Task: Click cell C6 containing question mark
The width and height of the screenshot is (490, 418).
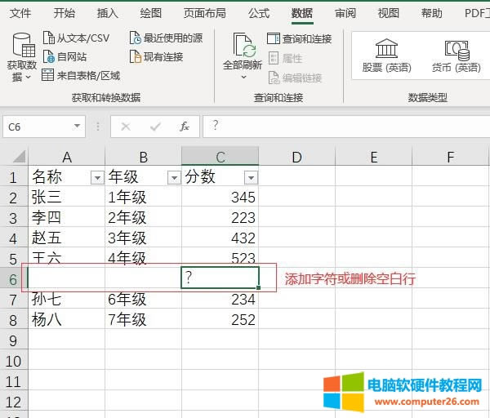Action: click(220, 278)
